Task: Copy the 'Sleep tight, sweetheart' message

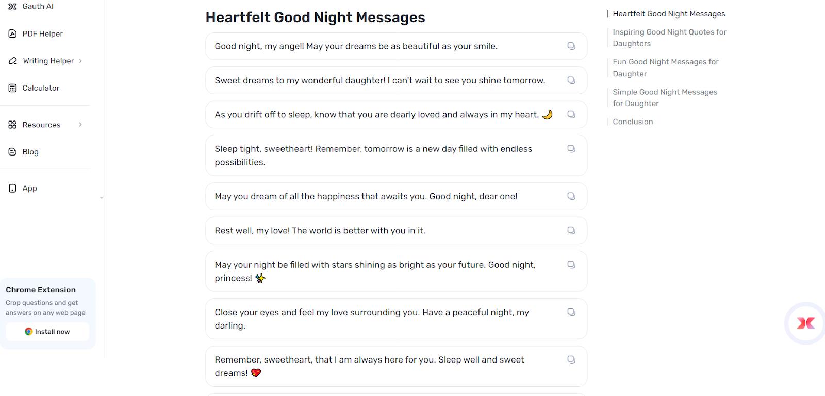Action: tap(571, 148)
